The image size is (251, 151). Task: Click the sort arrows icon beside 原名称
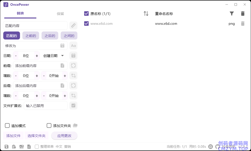click(146, 14)
